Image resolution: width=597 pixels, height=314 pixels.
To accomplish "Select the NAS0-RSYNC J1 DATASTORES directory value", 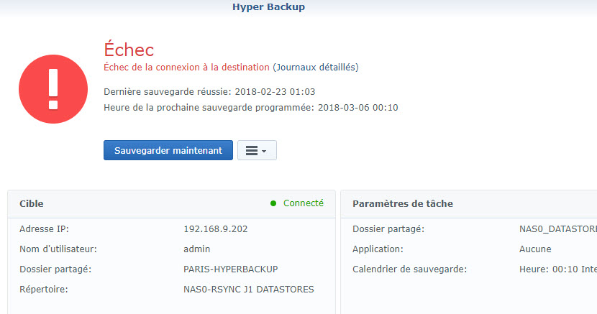I will [x=249, y=290].
